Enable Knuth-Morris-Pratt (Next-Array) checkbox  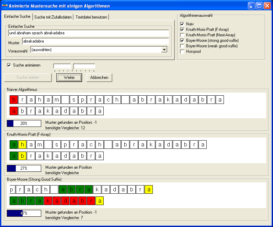pyautogui.click(x=182, y=35)
